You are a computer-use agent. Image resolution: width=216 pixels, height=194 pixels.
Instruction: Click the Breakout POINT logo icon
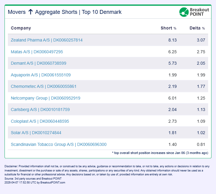pyautogui.click(x=184, y=12)
